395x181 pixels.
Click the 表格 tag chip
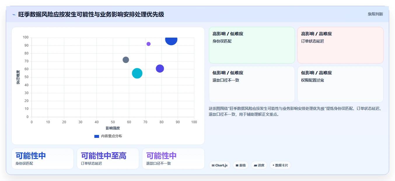241,165
